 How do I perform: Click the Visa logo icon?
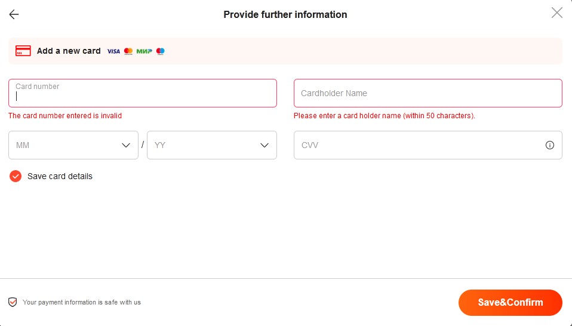pyautogui.click(x=113, y=51)
